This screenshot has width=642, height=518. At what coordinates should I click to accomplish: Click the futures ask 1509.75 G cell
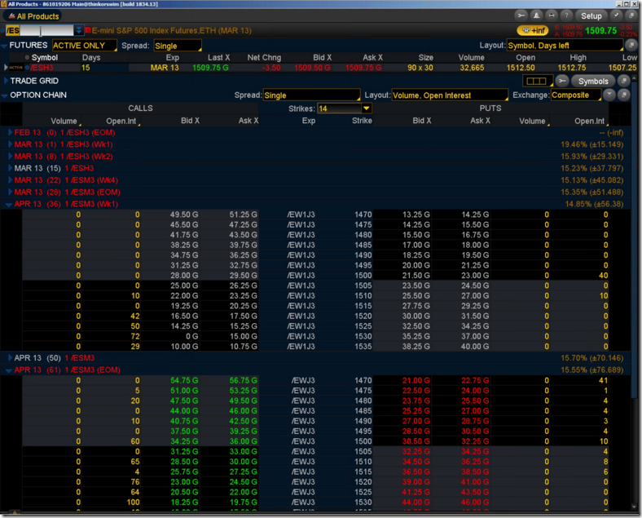point(363,68)
